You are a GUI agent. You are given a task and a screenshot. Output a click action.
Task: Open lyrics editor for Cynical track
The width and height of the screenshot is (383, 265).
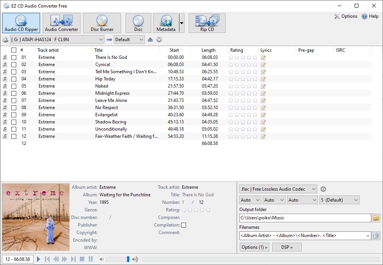pos(263,65)
